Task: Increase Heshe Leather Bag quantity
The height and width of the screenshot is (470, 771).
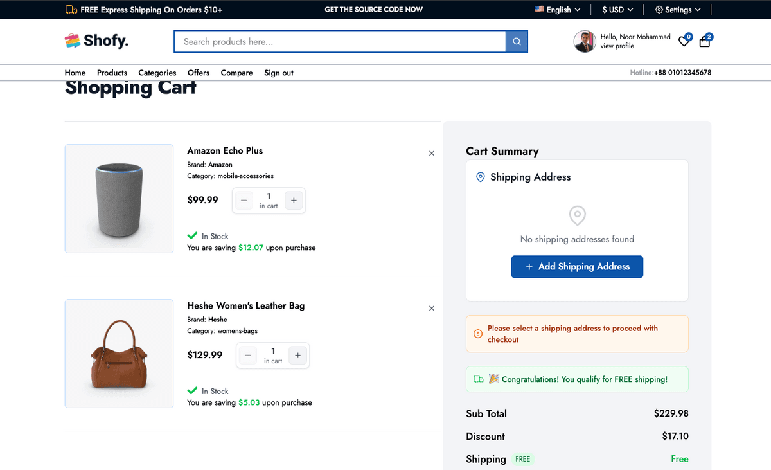Action: [297, 356]
